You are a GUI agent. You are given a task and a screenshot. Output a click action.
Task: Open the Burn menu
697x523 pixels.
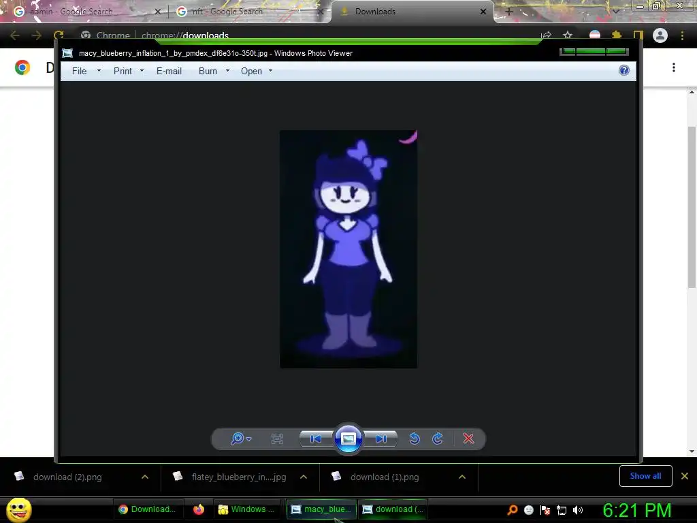(208, 71)
